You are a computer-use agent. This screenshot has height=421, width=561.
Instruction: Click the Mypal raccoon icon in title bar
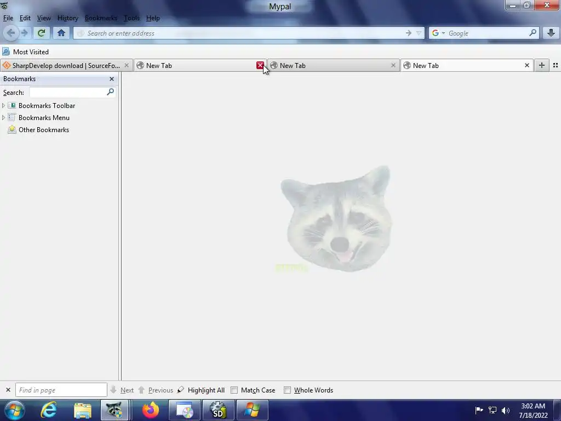[x=4, y=5]
